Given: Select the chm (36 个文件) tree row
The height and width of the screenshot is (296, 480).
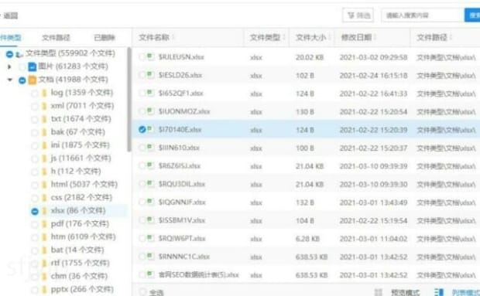Looking at the screenshot, I should pyautogui.click(x=79, y=277).
